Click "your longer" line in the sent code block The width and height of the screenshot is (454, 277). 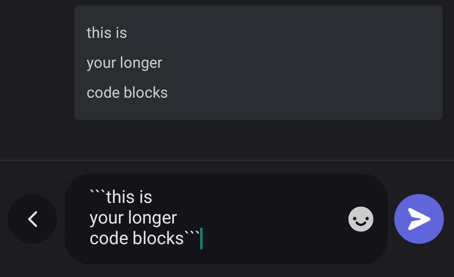[x=124, y=63]
